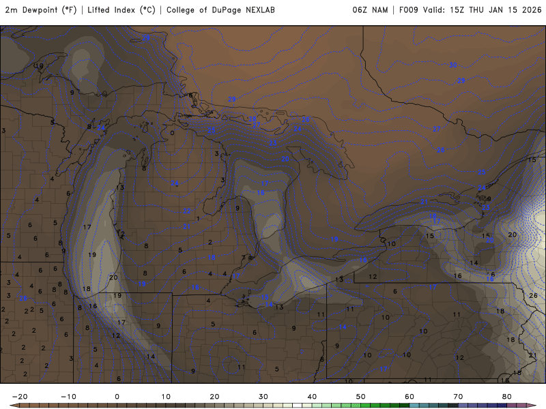Image resolution: width=546 pixels, height=409 pixels.
Task: Click the black "21" dewpoint value at lower right
Action: pos(532,355)
